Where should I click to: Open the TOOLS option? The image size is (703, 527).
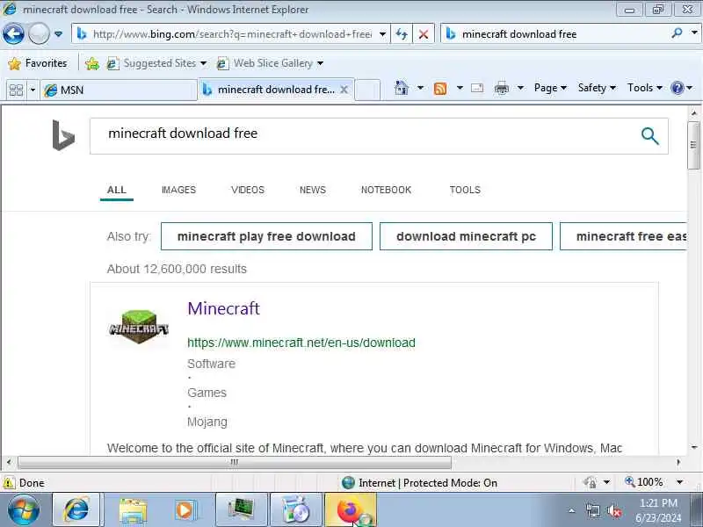coord(465,190)
